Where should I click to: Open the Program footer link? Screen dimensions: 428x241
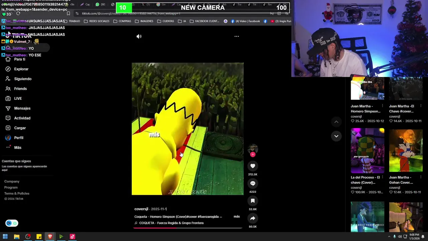tap(11, 187)
